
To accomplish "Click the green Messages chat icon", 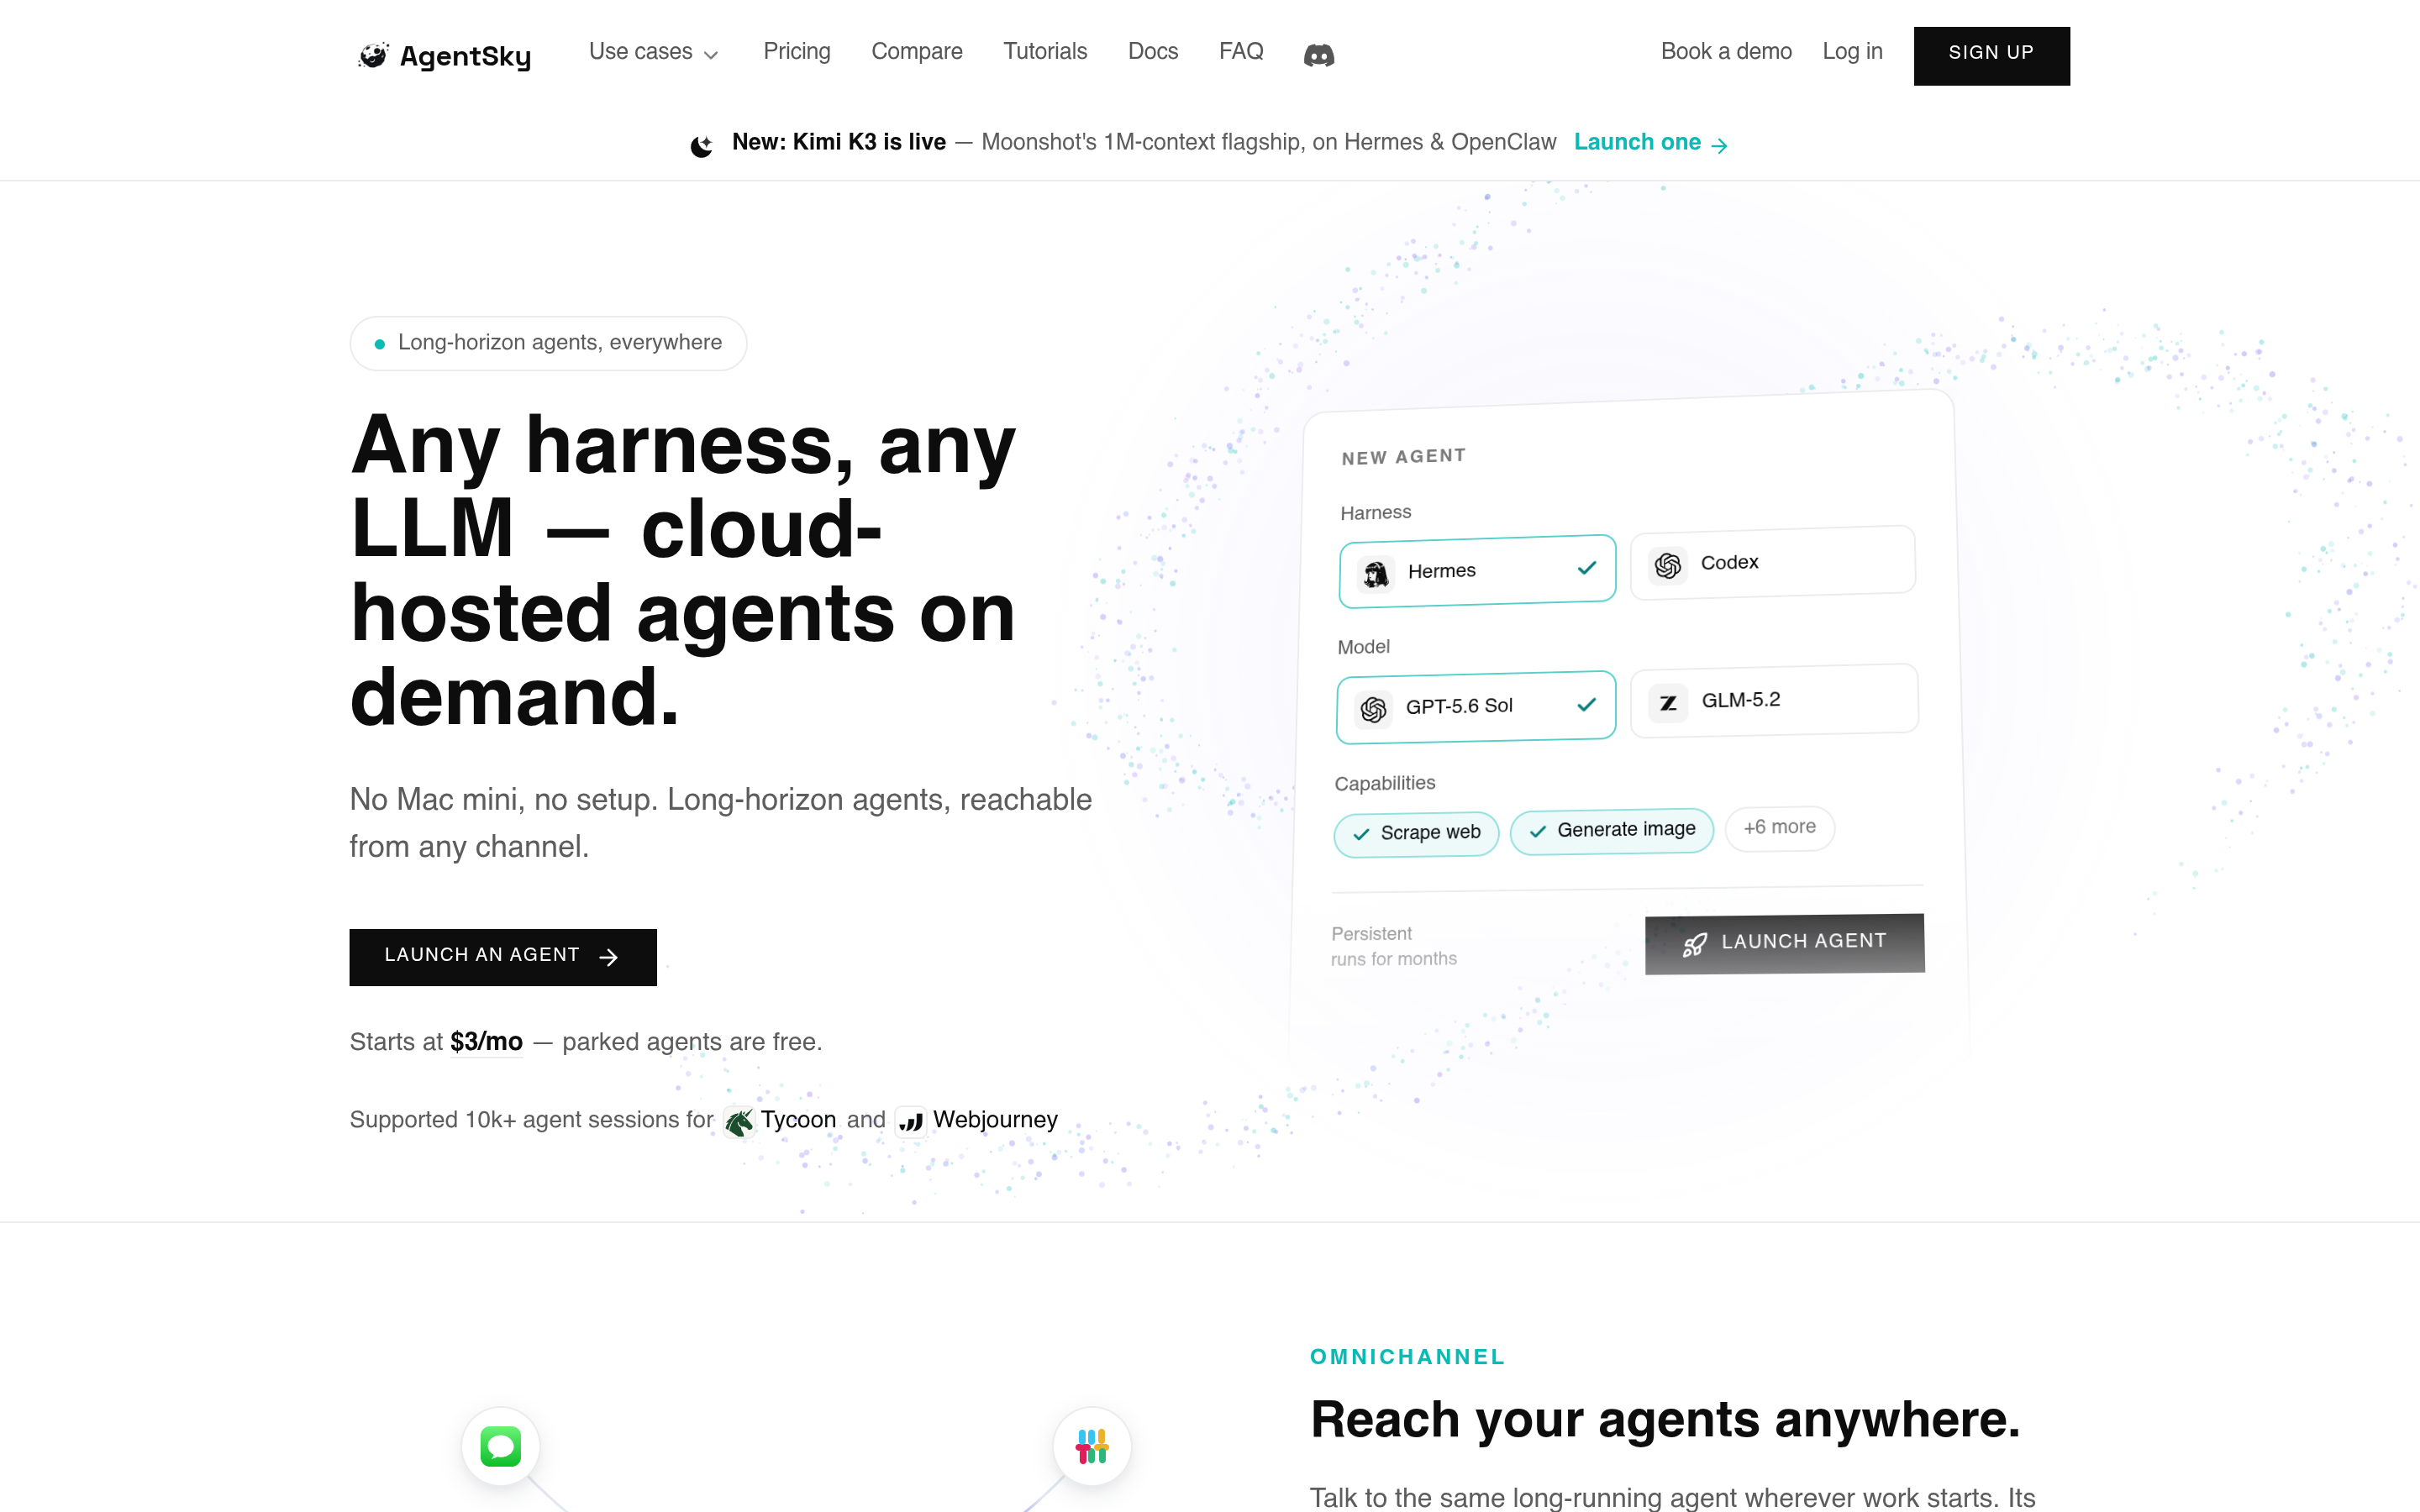I will (500, 1446).
